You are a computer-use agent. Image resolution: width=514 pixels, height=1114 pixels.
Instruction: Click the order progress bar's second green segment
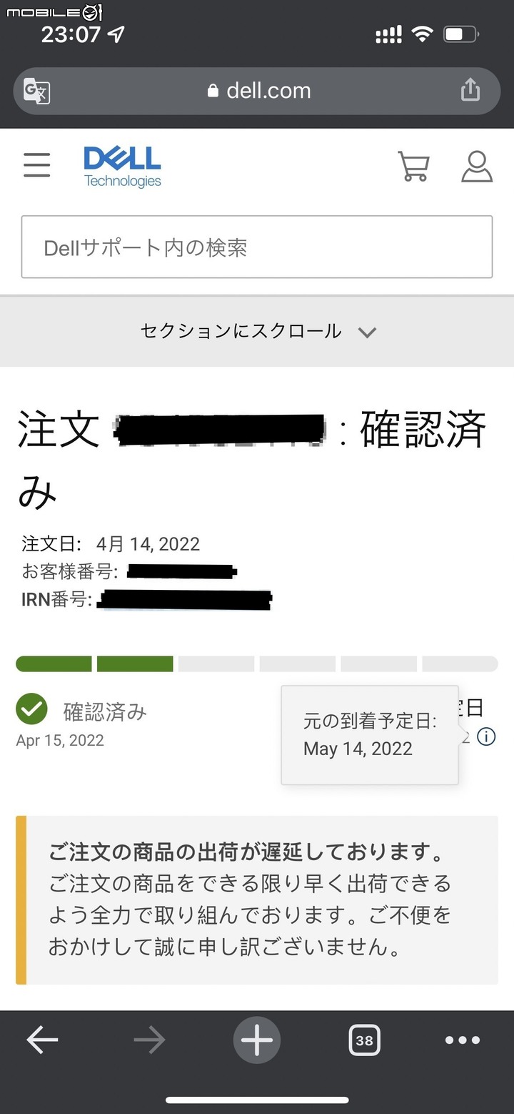coord(135,664)
